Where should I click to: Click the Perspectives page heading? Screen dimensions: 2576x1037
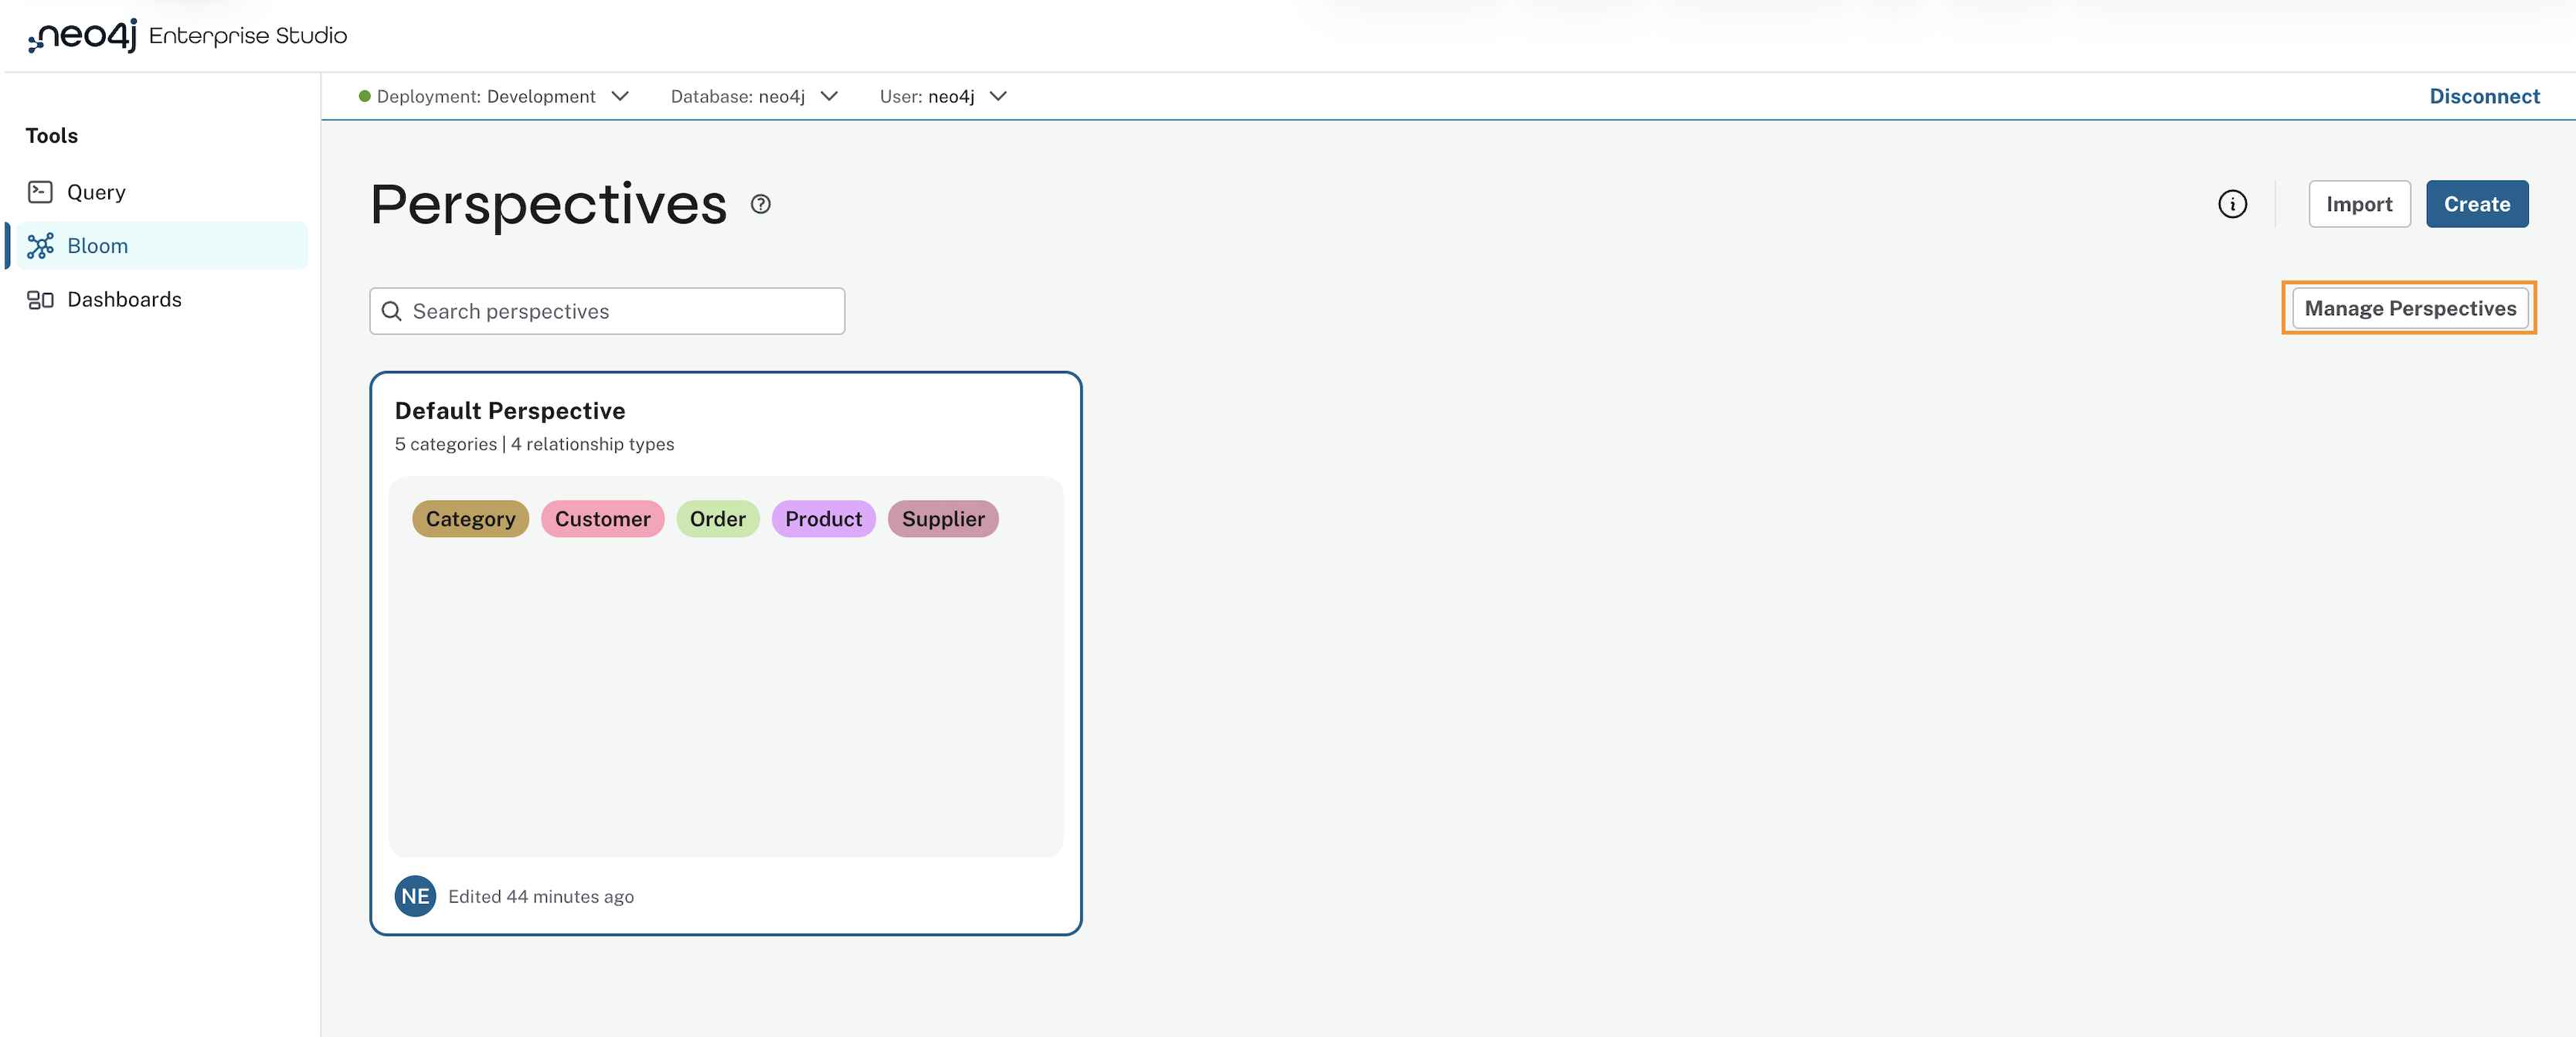click(548, 205)
